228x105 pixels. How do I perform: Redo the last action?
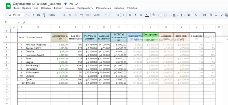tap(33, 15)
